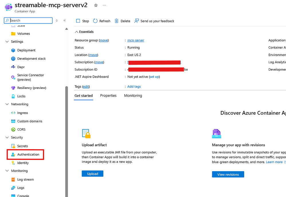
Task: Switch to the Monitoring tab
Action: pos(133,96)
